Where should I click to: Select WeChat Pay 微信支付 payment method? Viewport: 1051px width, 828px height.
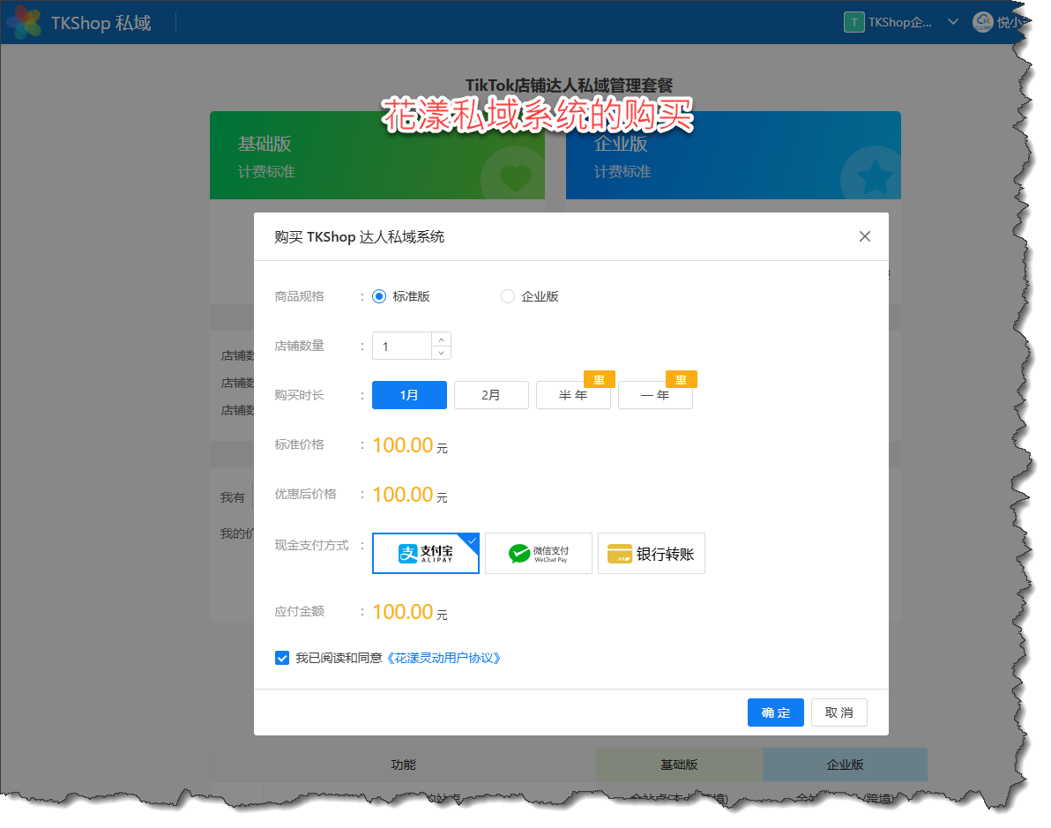(x=538, y=553)
